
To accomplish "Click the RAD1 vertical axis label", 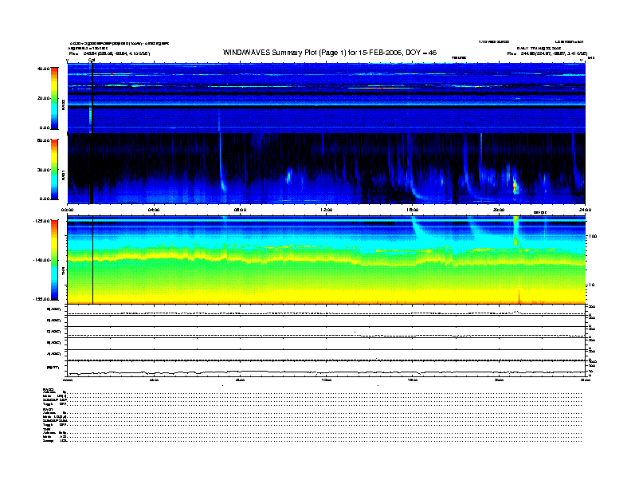I will click(63, 175).
